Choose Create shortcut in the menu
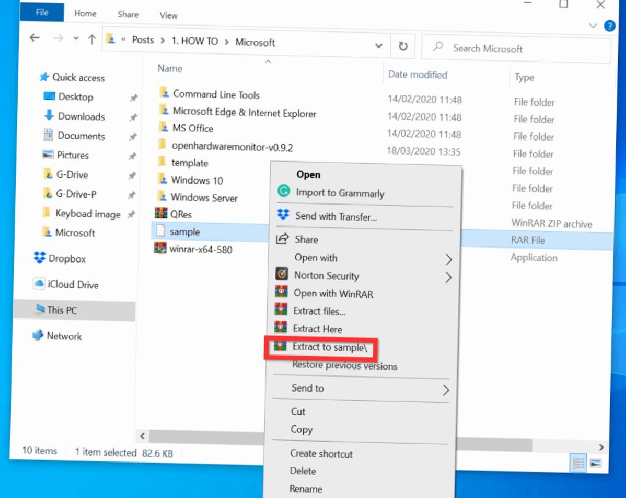 [x=322, y=454]
